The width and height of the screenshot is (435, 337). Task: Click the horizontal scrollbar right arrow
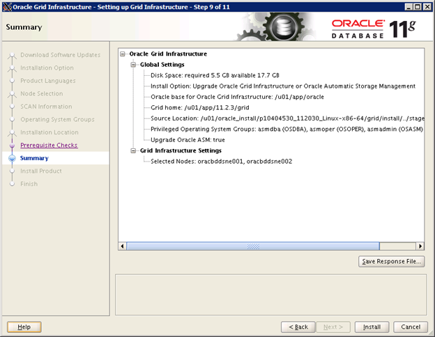[420, 246]
